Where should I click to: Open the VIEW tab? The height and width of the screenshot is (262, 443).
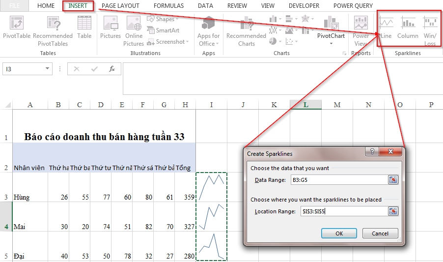(x=268, y=5)
